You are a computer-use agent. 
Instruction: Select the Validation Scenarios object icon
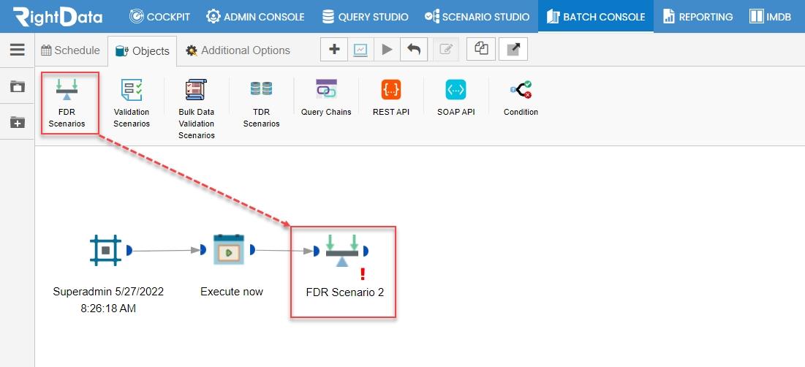pos(132,90)
